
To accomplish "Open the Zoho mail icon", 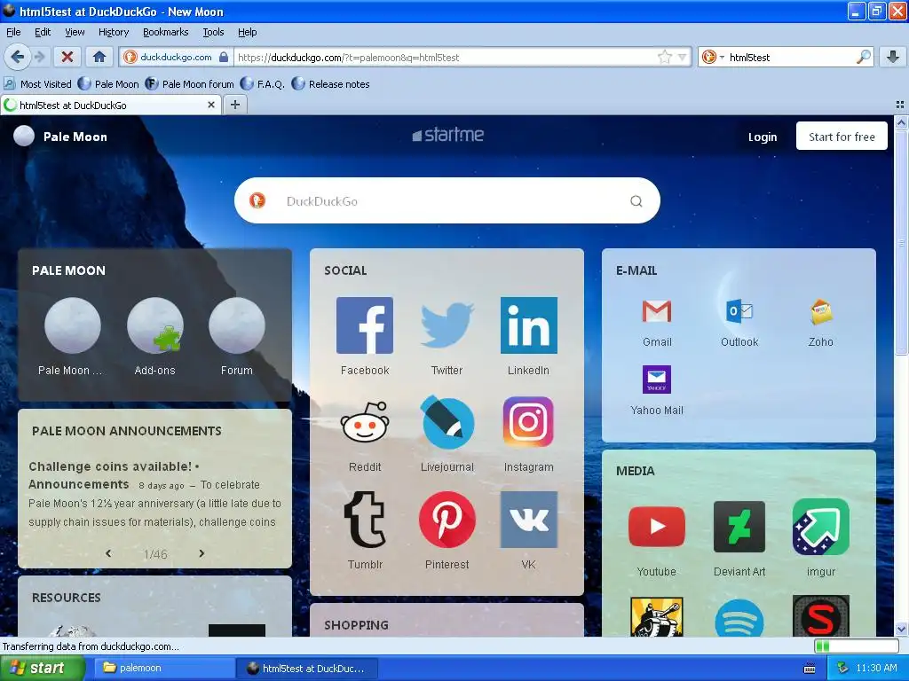I will [821, 311].
